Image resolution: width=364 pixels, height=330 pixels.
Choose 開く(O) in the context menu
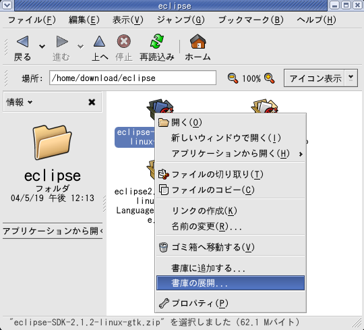point(231,122)
